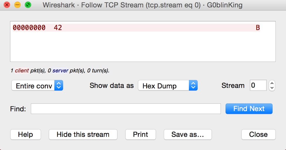Click the Save as… button
286x150 pixels.
(188, 135)
